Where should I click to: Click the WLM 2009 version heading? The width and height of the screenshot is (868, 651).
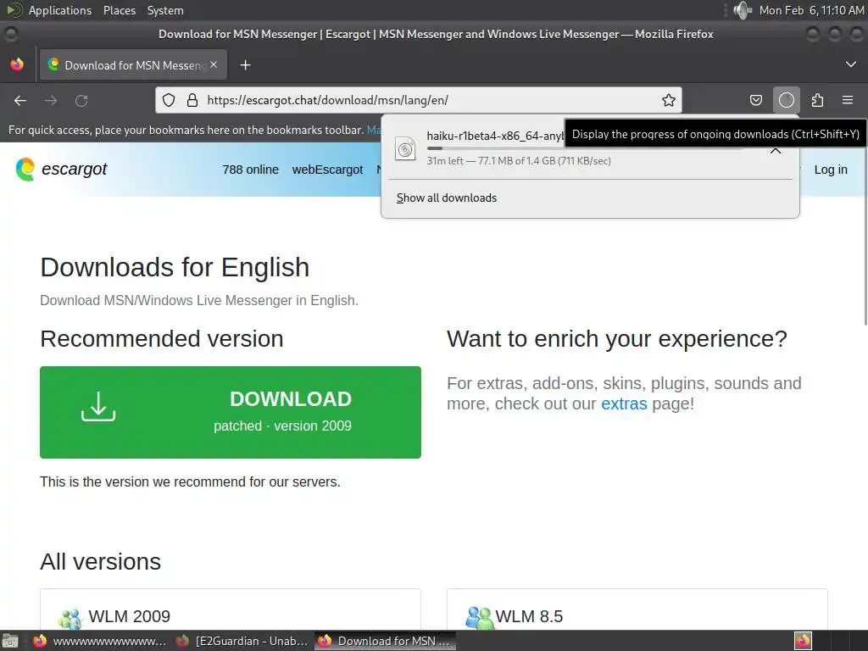click(x=130, y=616)
